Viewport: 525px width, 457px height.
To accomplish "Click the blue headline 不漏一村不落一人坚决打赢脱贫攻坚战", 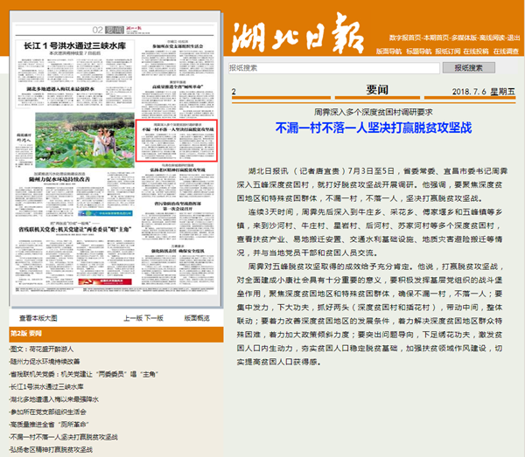I will click(374, 128).
